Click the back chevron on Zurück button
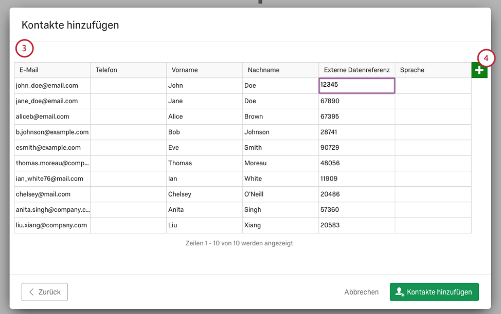This screenshot has width=501, height=314. [31, 292]
